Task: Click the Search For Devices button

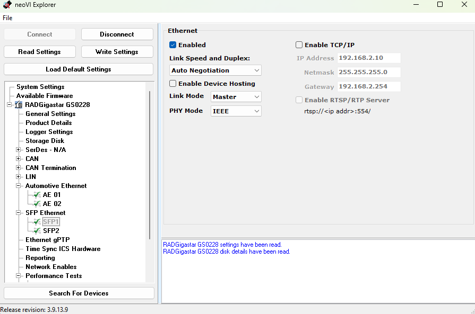Action: (79, 293)
